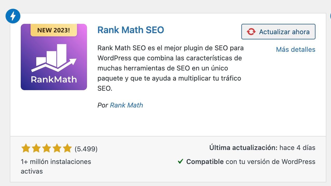Click the plugin description paragraph
331x186 pixels.
tap(170, 68)
